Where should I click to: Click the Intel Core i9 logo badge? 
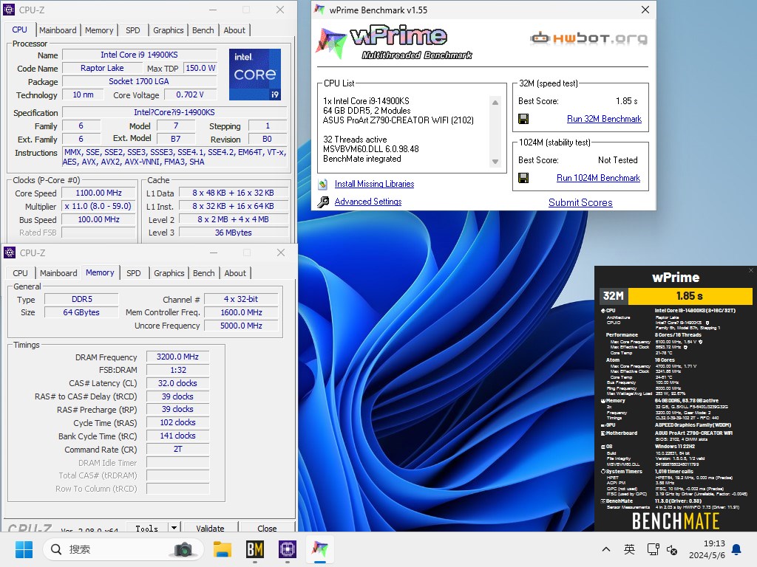coord(255,75)
